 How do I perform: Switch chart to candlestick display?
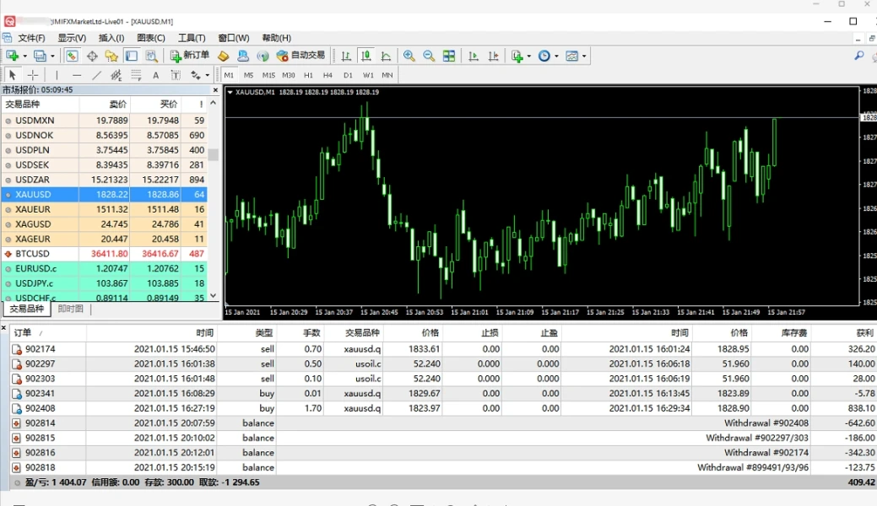coord(365,56)
